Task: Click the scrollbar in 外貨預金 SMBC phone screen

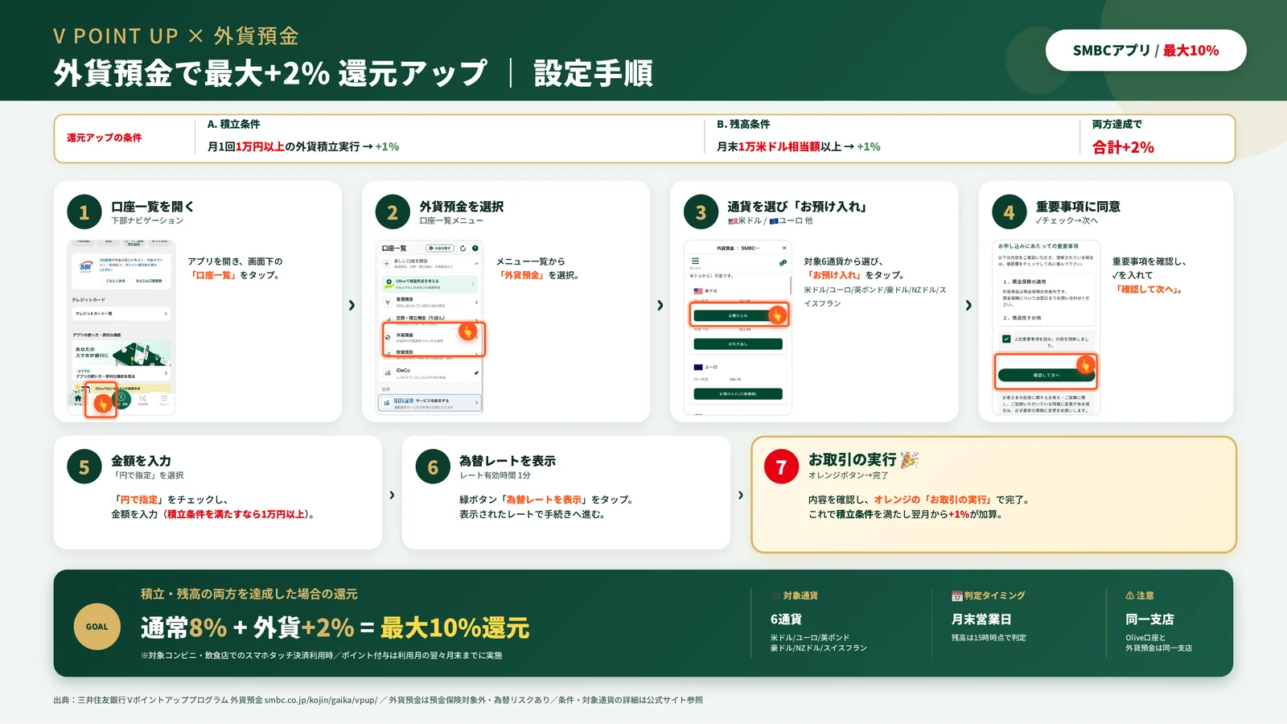Action: pyautogui.click(x=791, y=286)
